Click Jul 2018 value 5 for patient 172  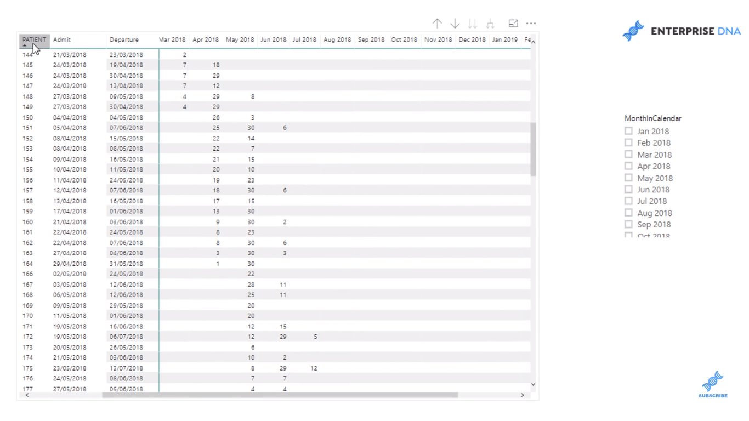click(x=315, y=337)
